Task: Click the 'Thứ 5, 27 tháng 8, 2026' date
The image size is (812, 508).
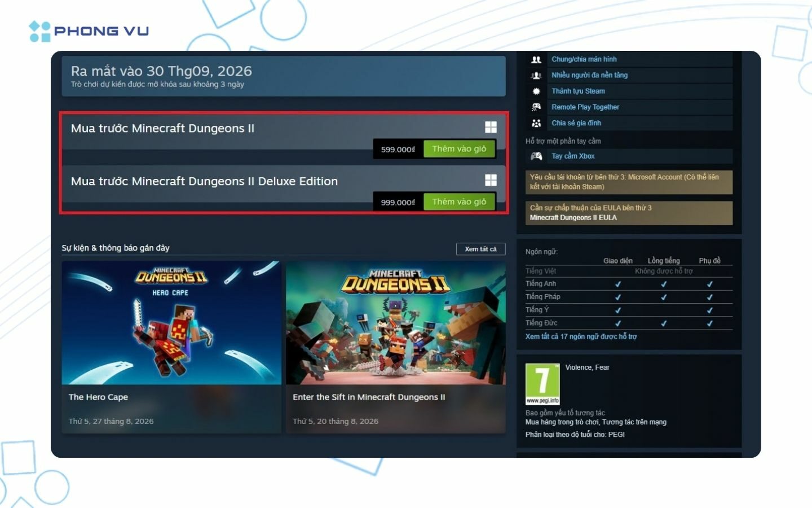Action: pyautogui.click(x=111, y=421)
